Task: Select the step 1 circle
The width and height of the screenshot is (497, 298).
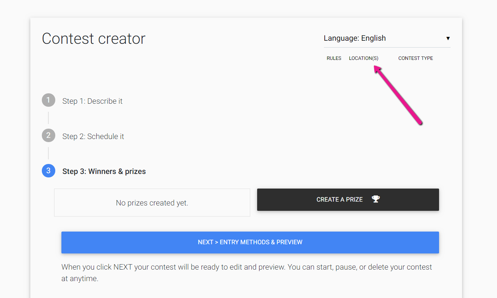Action: [48, 100]
